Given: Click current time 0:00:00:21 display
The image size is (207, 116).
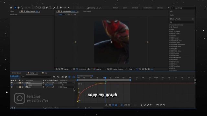Looking at the screenshot, I should (15, 76).
